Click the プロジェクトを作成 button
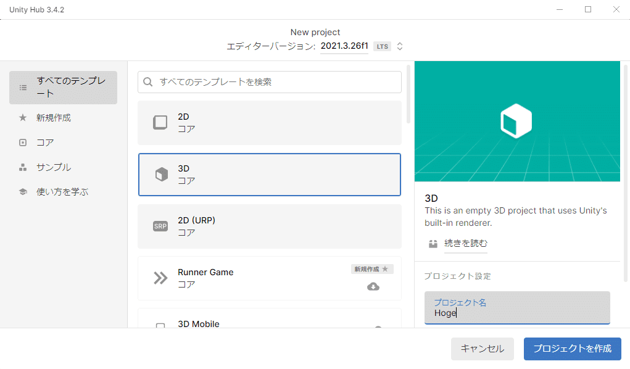Image resolution: width=630 pixels, height=369 pixels. coord(572,349)
